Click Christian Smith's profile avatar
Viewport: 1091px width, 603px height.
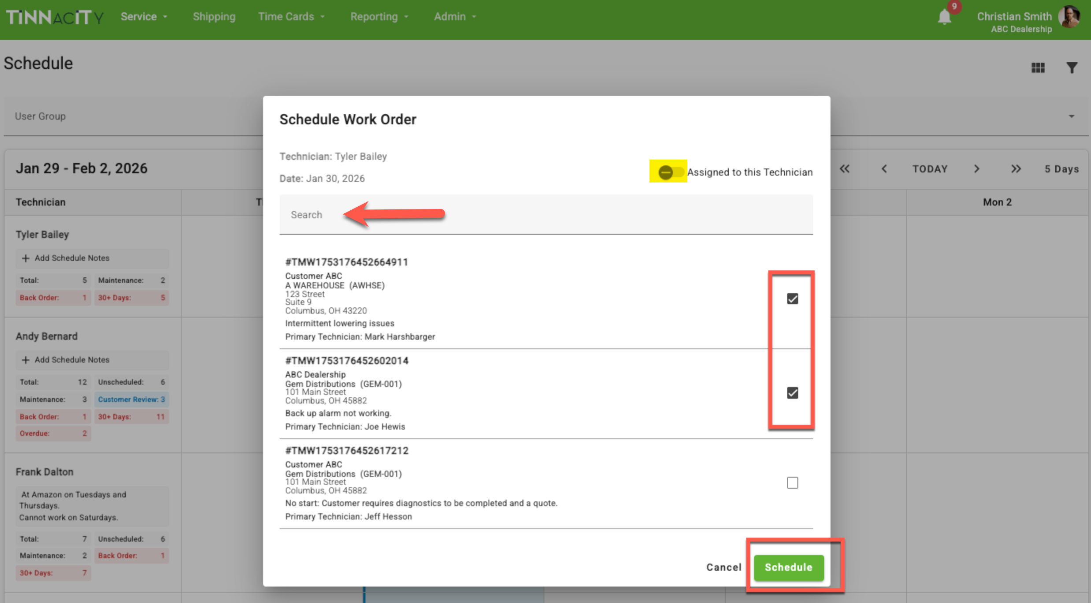1069,17
